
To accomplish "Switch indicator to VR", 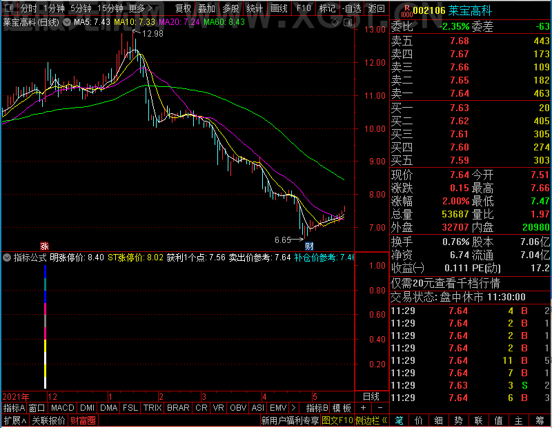I will coord(219,408).
